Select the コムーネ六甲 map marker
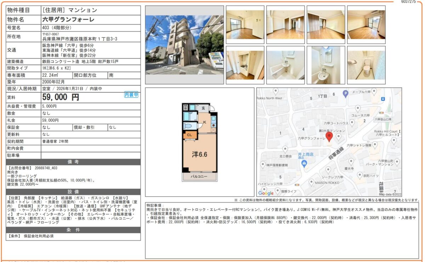This screenshot has height=262, width=425. 358,108
